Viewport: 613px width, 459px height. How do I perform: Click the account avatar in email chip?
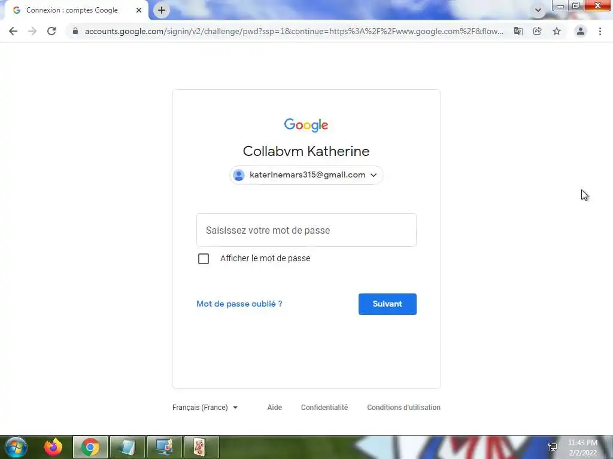(x=239, y=175)
